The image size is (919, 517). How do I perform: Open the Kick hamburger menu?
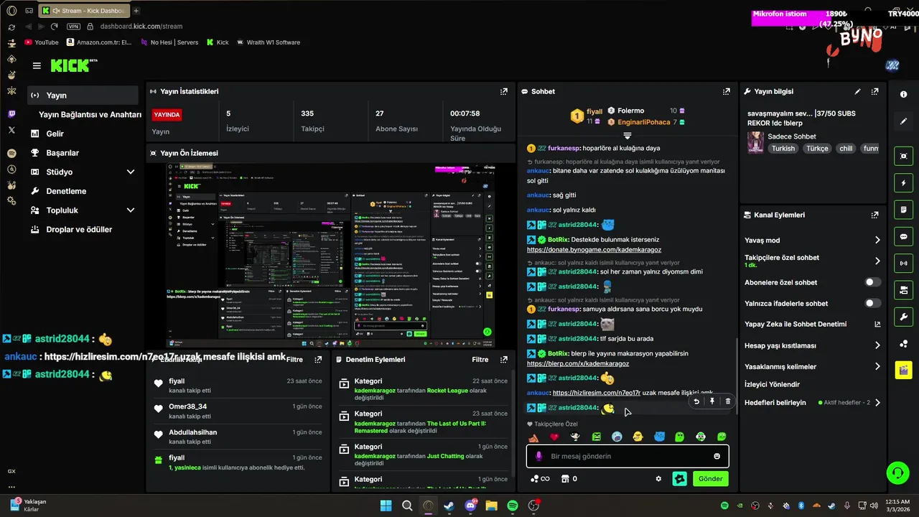pyautogui.click(x=37, y=66)
